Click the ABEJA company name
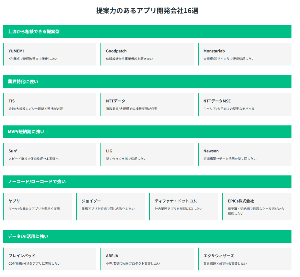Viewport: 300px width, 277px height. (112, 256)
